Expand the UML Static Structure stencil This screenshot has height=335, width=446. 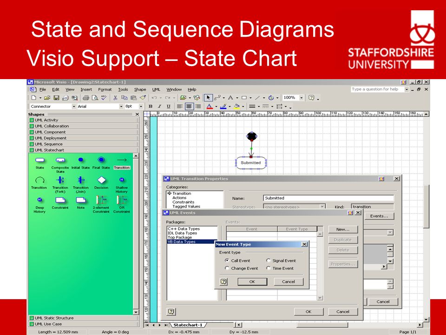84,318
